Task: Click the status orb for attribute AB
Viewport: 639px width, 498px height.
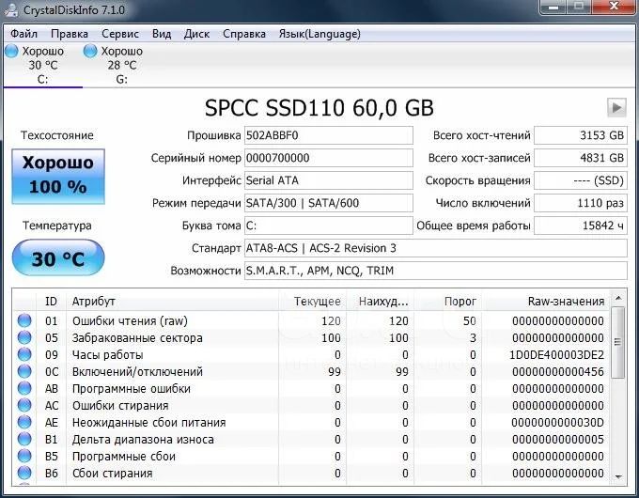Action: click(x=24, y=388)
